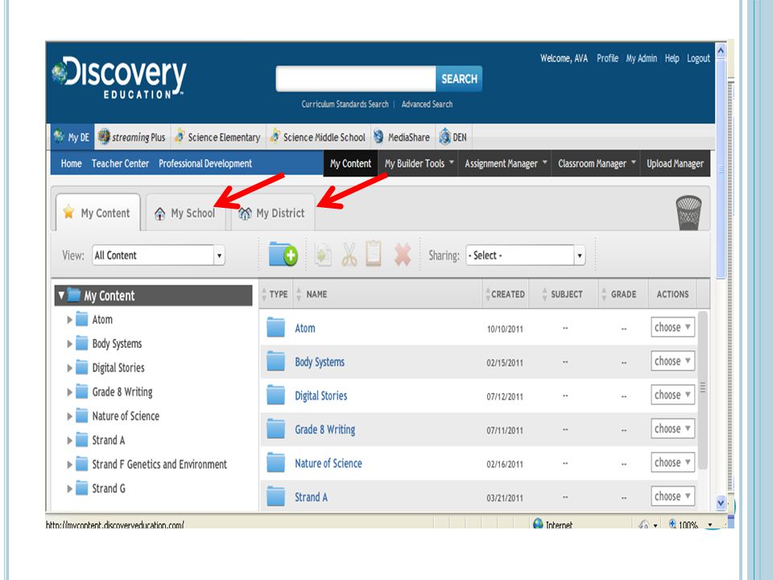Click the copy document icon in toolbar
Image resolution: width=773 pixels, height=580 pixels.
pyautogui.click(x=323, y=255)
